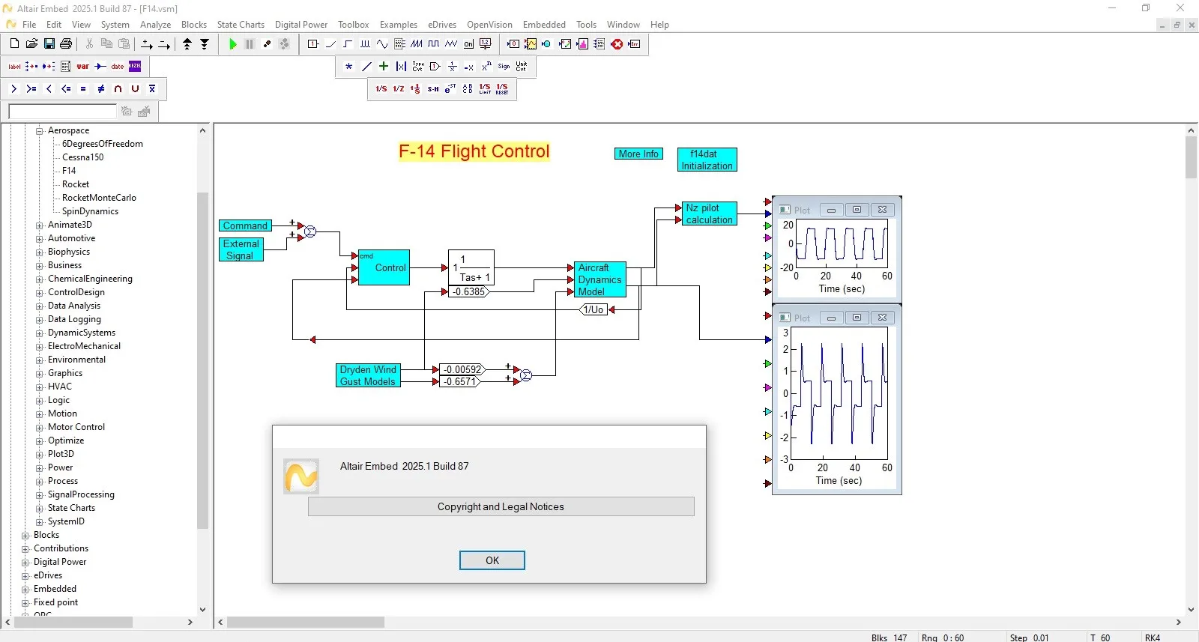
Task: Insert the 1/S Reset integrator block
Action: tap(502, 89)
